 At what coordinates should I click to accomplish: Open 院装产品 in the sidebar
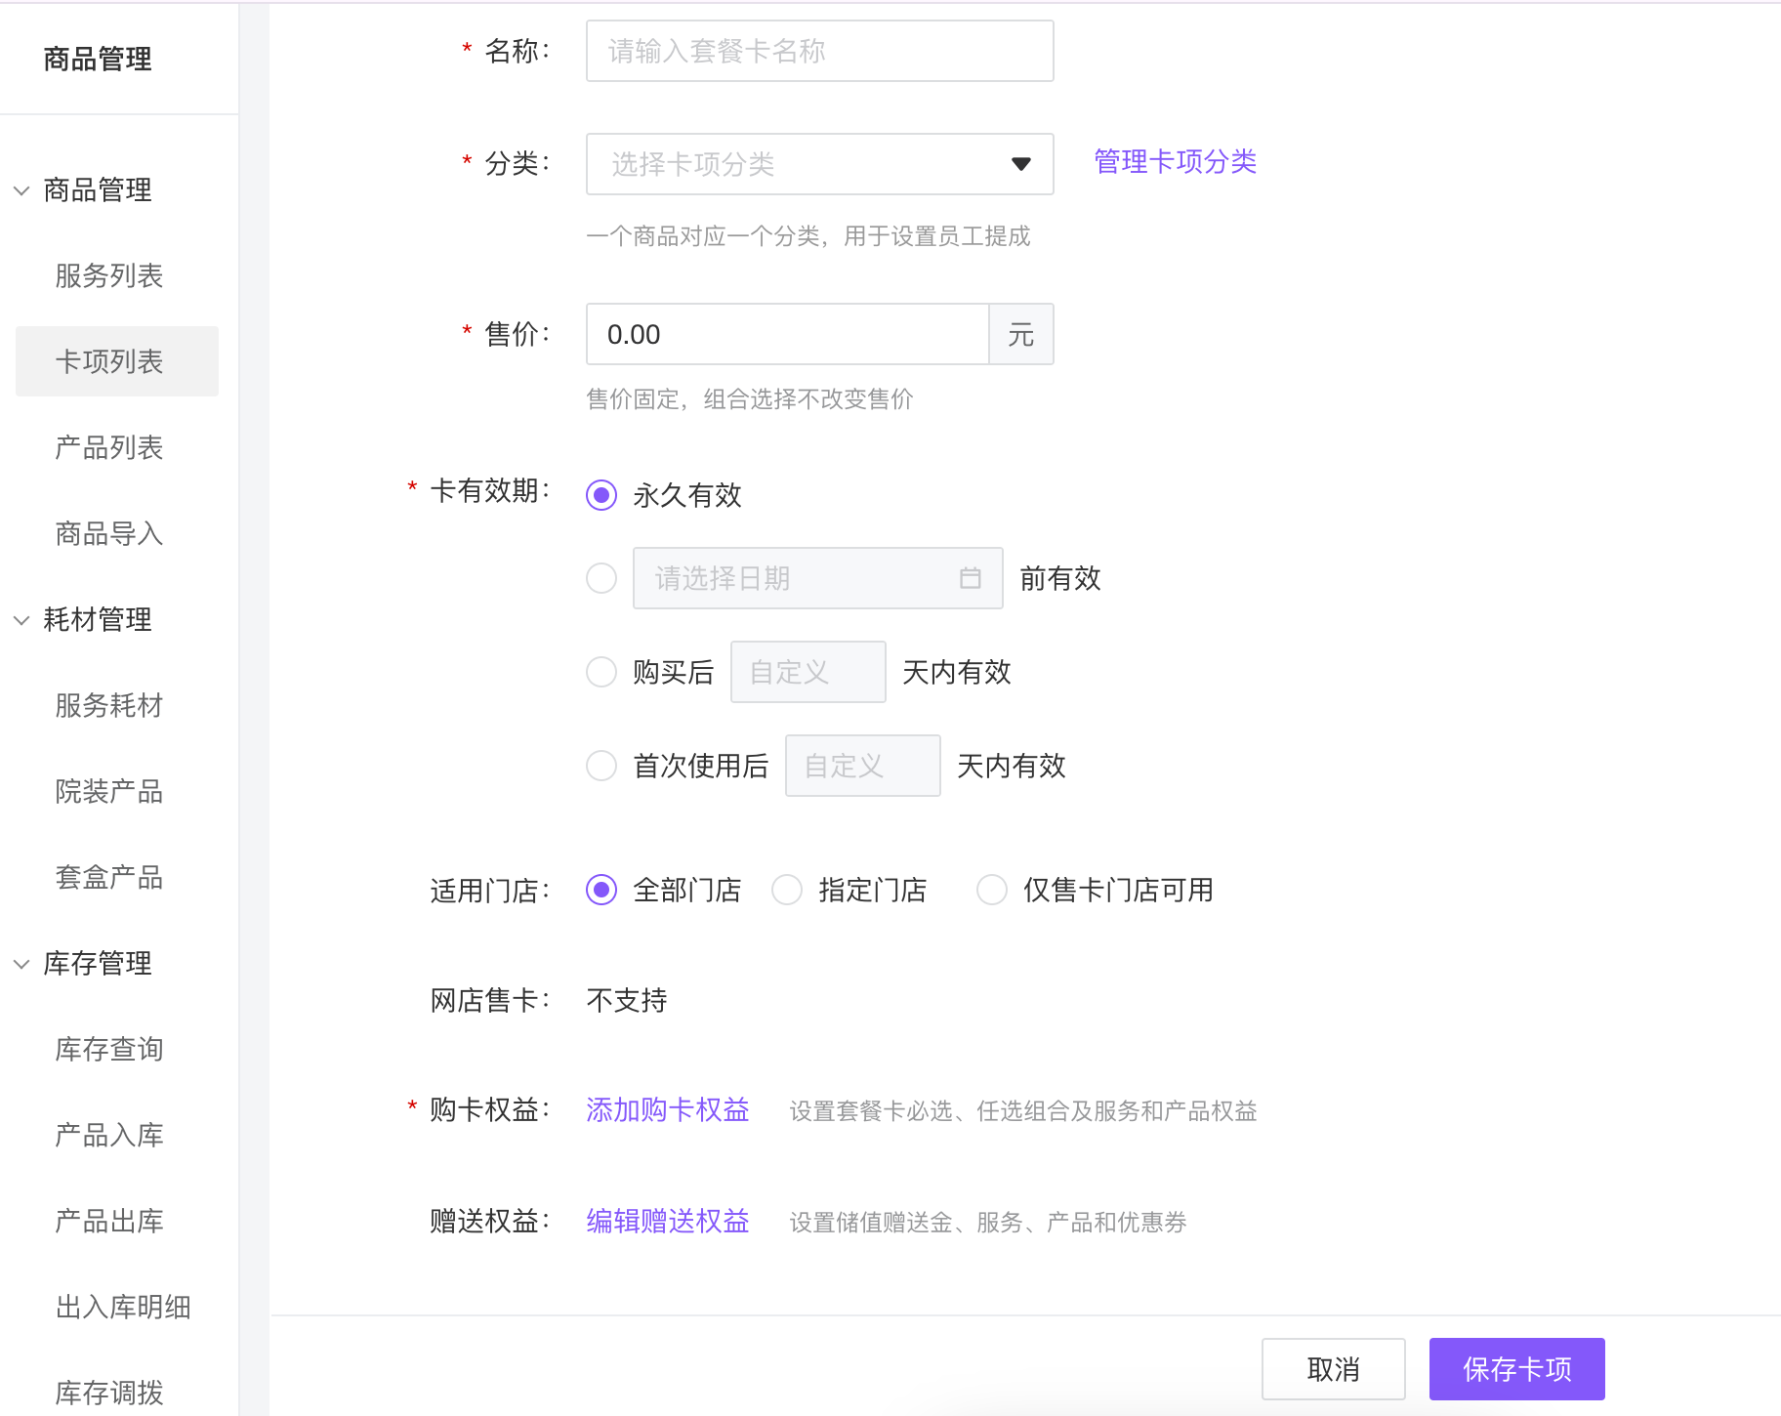(x=108, y=791)
